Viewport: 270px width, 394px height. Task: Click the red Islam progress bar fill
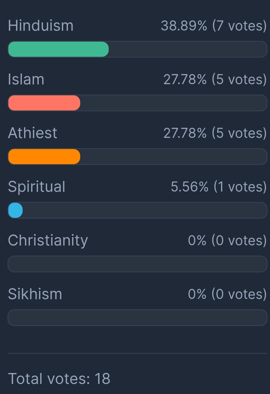tap(44, 103)
